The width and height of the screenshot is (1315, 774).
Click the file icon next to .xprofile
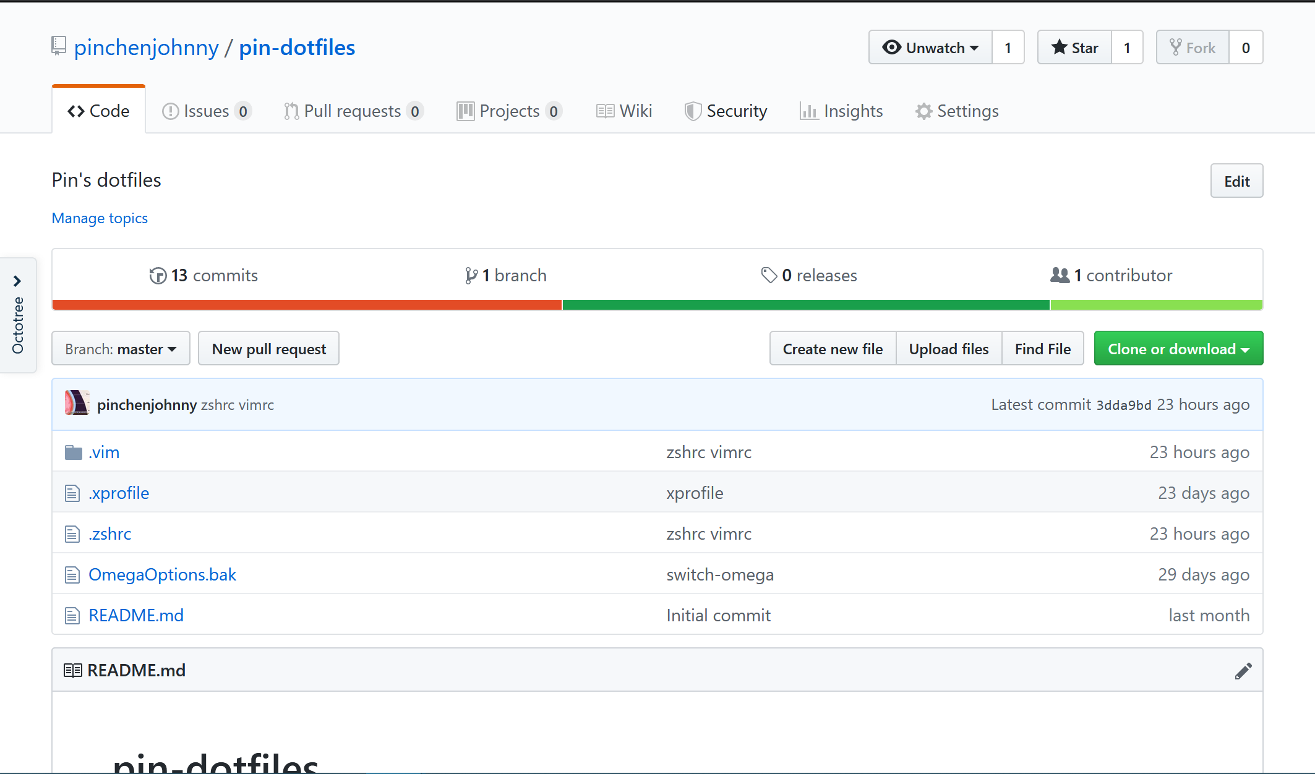tap(72, 493)
